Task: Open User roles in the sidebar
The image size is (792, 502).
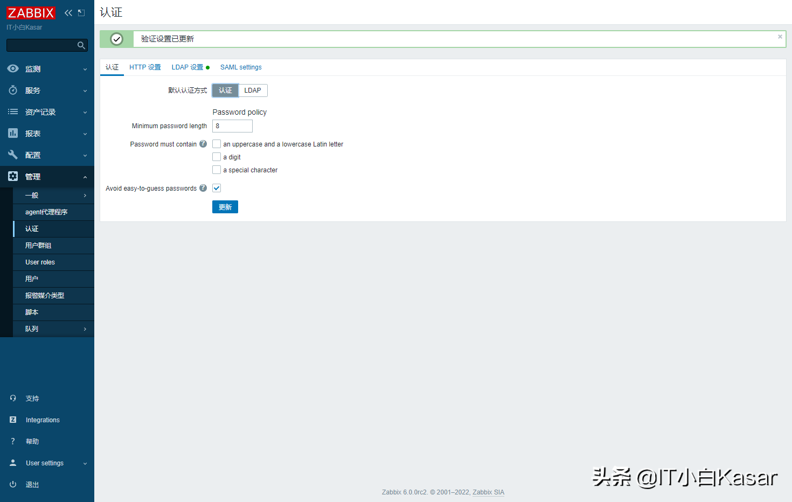Action: [x=53, y=262]
